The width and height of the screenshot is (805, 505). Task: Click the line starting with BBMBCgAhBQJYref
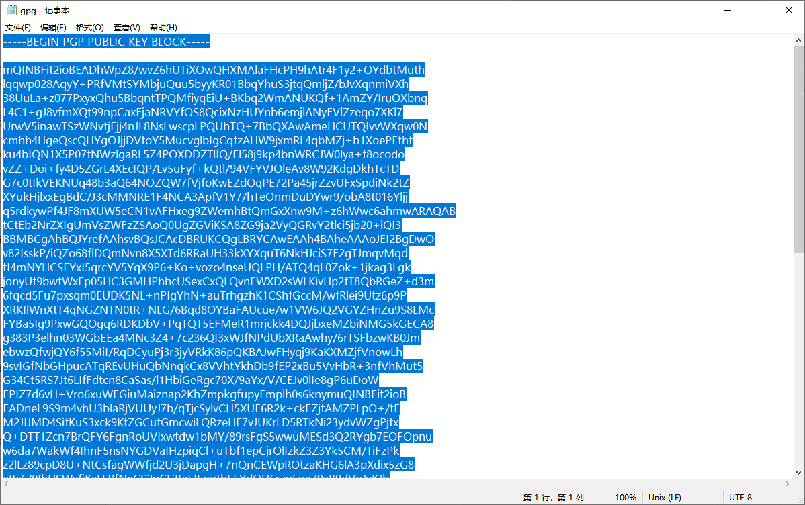pyautogui.click(x=218, y=239)
